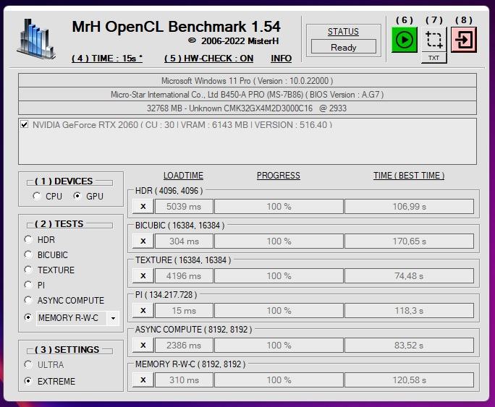Clear PI result with X button
This screenshot has height=407, width=495.
coord(143,311)
